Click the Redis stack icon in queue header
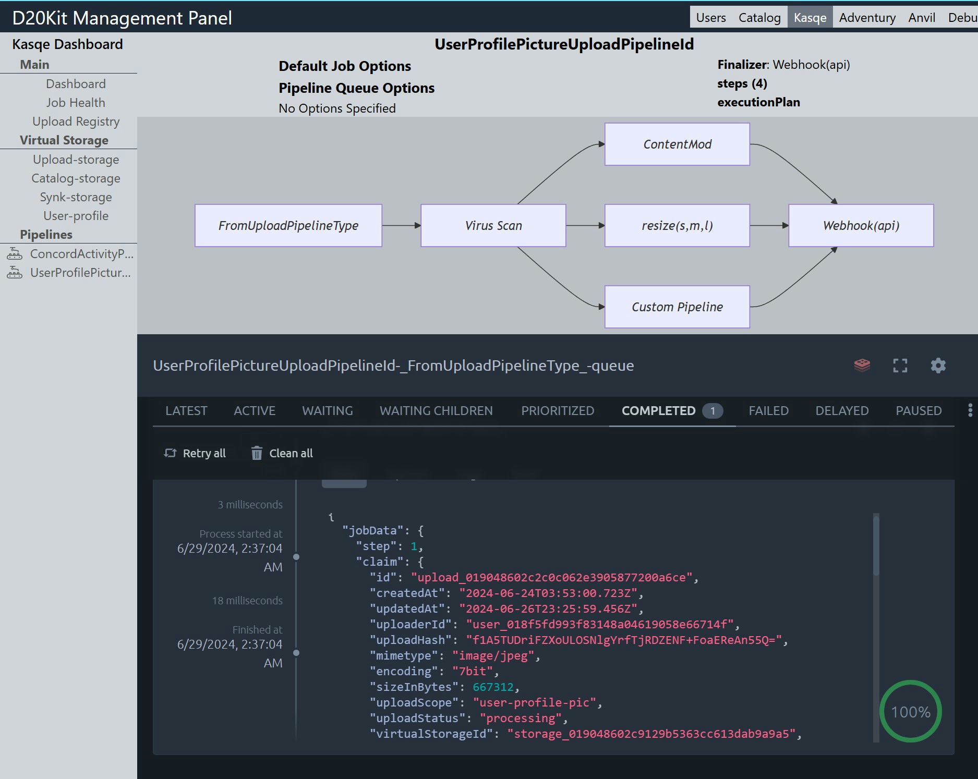Image resolution: width=978 pixels, height=779 pixels. click(x=862, y=365)
